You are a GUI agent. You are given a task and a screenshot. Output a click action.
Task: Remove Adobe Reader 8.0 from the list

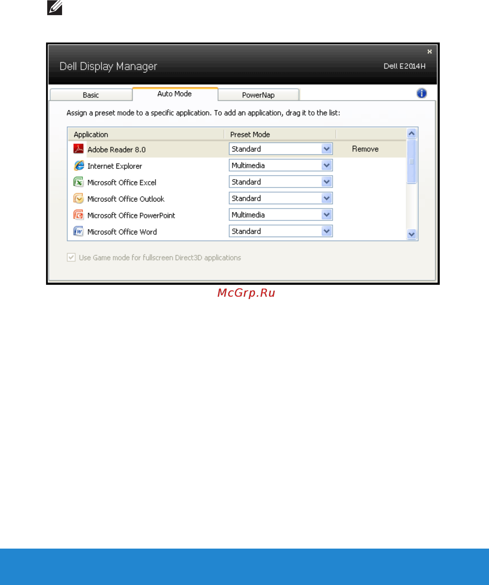[365, 149]
